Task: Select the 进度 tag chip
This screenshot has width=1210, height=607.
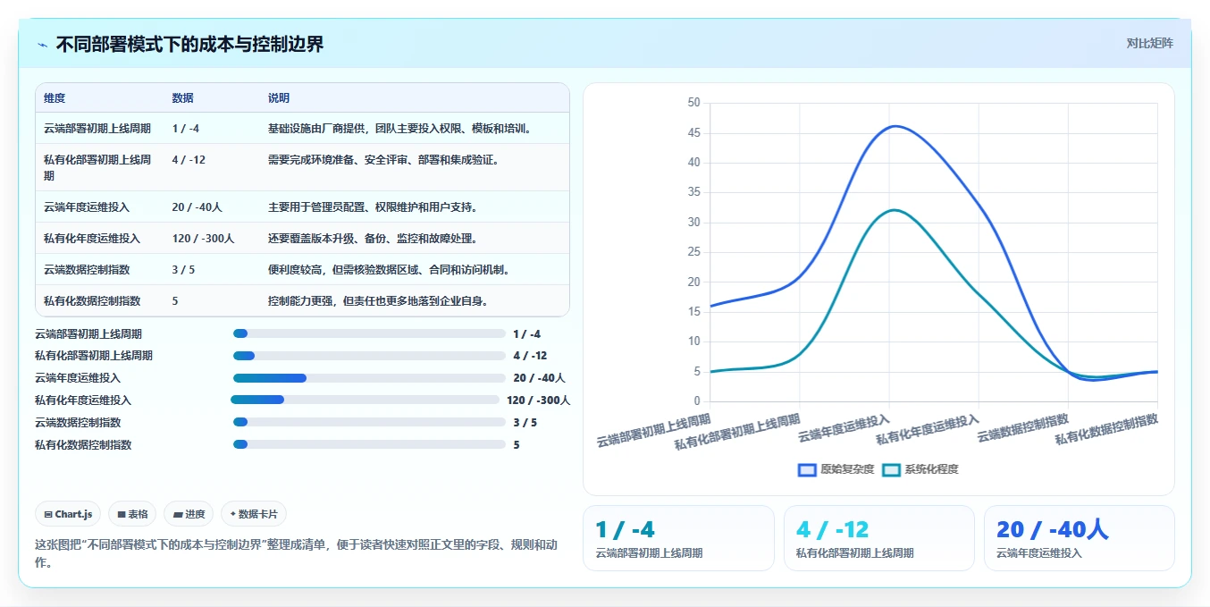Action: (189, 514)
